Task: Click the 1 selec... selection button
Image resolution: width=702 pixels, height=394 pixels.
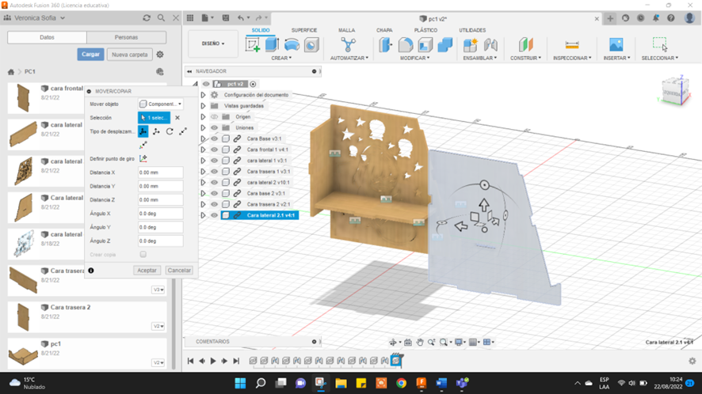Action: point(154,118)
